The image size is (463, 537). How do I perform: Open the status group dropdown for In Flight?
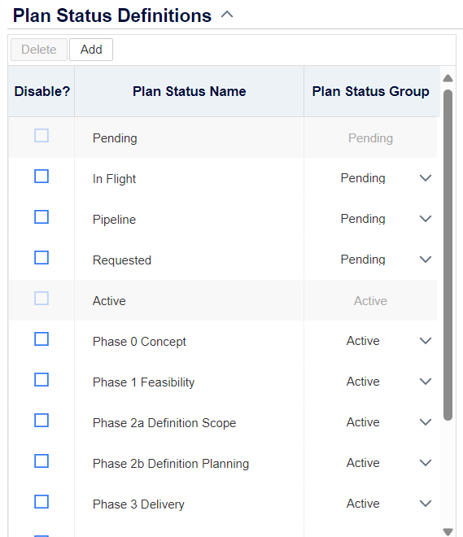[x=426, y=178]
